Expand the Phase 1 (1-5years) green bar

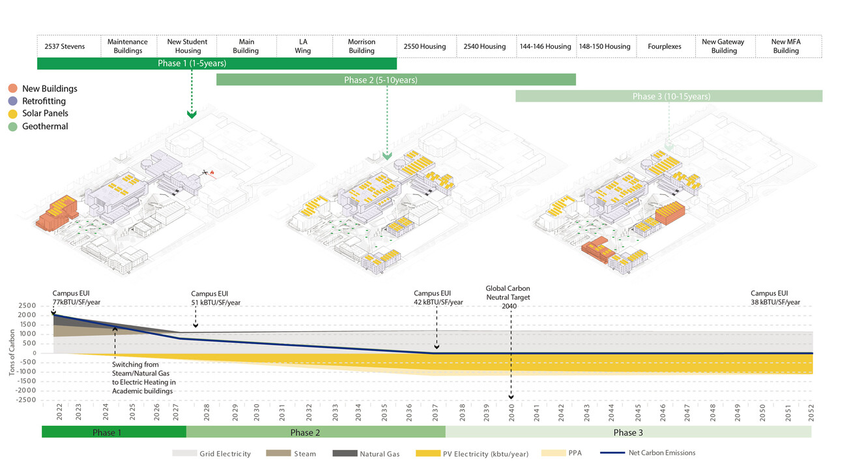pos(218,63)
